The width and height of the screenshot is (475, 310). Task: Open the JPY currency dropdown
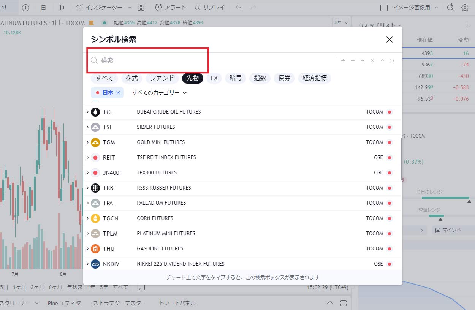tap(340, 23)
